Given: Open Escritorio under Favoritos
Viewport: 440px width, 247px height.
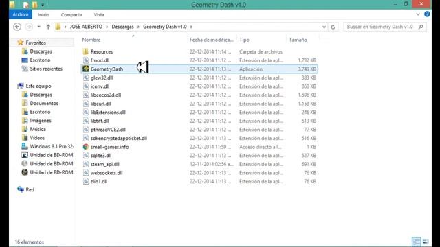Looking at the screenshot, I should [40, 60].
